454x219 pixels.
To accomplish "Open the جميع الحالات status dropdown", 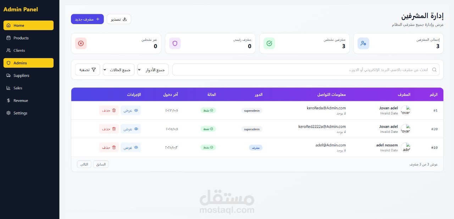I will (118, 70).
